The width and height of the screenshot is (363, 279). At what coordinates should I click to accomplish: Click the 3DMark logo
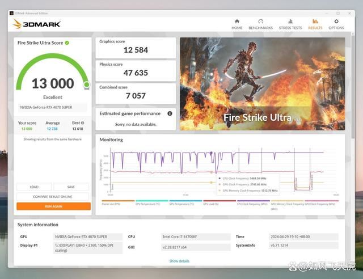point(37,24)
